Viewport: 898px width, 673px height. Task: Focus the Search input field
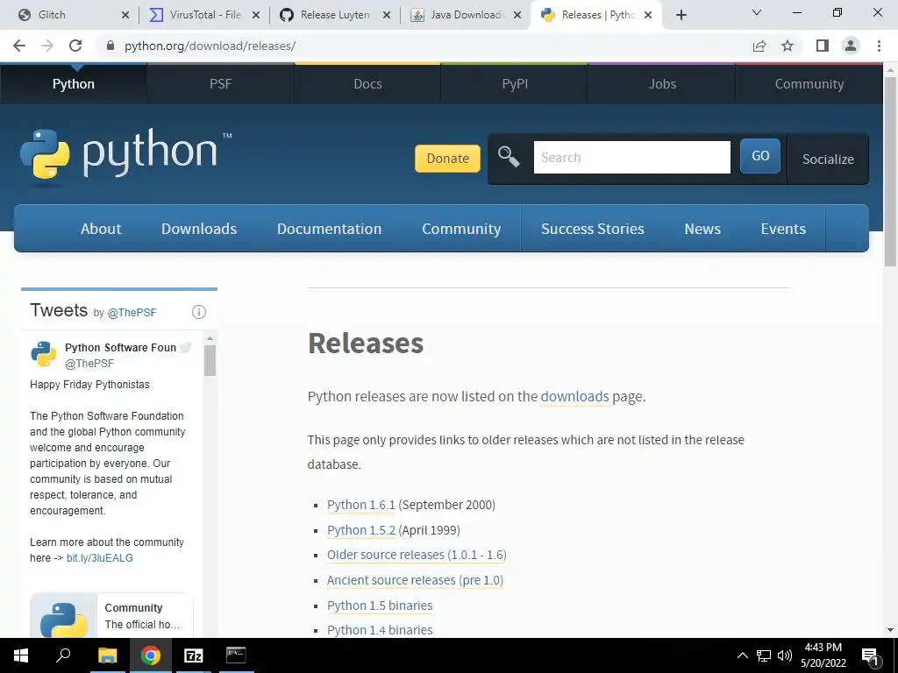click(x=631, y=158)
